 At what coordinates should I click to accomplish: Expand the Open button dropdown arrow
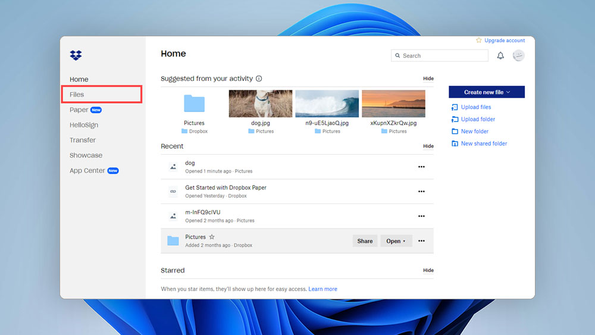click(404, 242)
